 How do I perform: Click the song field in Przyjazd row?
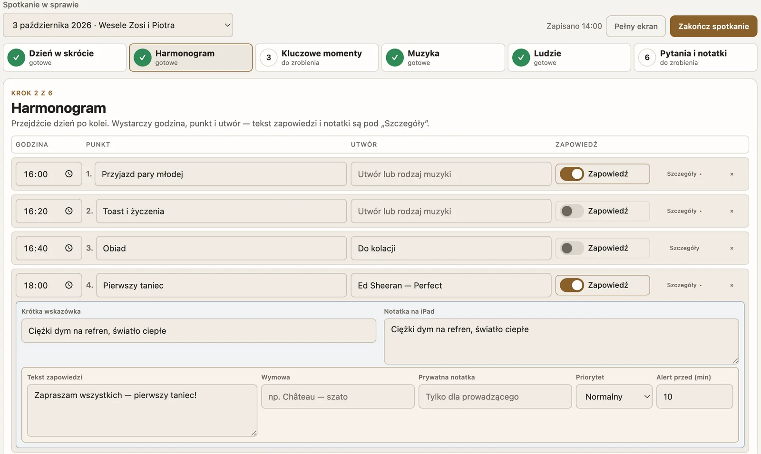click(451, 174)
